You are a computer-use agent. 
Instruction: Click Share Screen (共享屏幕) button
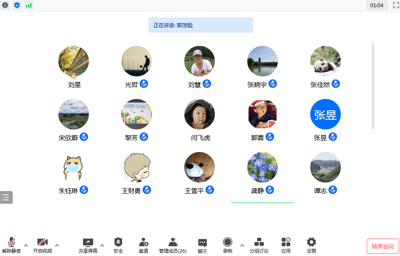[88, 245]
